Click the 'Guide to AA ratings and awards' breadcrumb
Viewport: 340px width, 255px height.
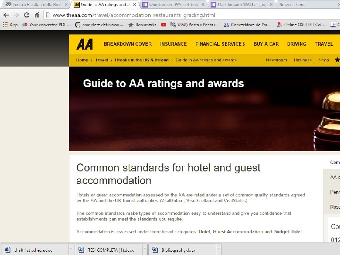click(x=206, y=60)
